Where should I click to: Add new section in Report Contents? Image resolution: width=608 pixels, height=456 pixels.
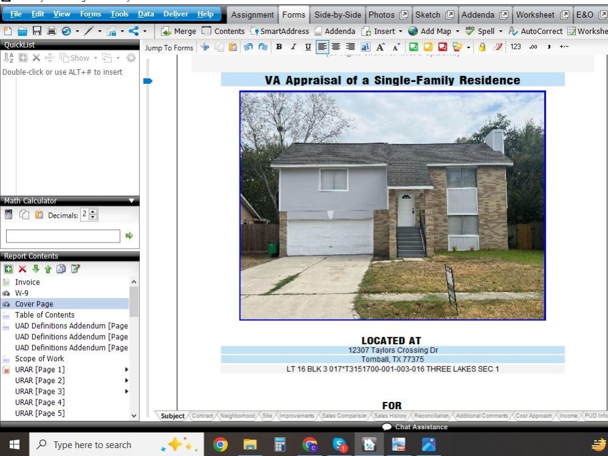pos(8,269)
